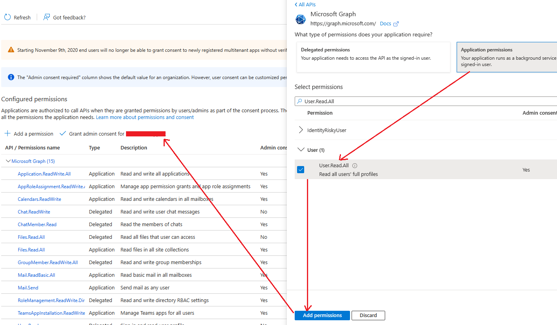557x325 pixels.
Task: Click the Got feedback icon
Action: coord(47,17)
